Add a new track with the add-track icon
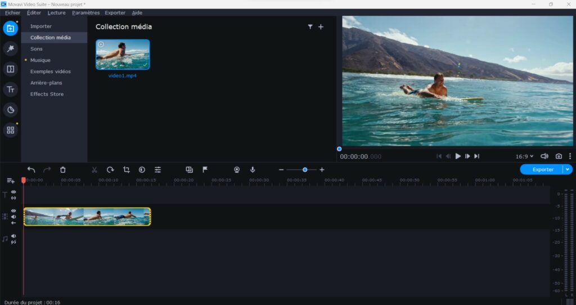The width and height of the screenshot is (576, 305). tap(11, 181)
